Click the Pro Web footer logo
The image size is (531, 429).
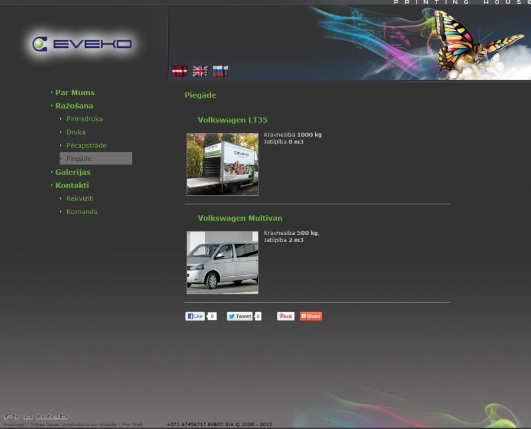(x=36, y=417)
